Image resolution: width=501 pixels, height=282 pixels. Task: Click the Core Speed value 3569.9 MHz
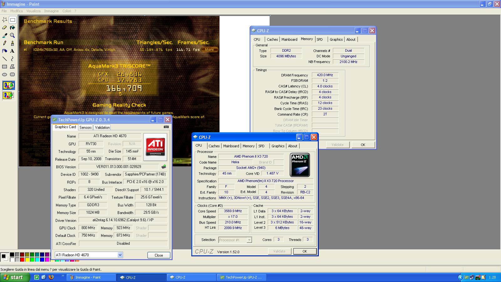pyautogui.click(x=233, y=211)
